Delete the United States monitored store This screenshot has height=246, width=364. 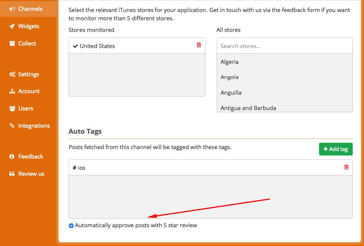coord(199,45)
